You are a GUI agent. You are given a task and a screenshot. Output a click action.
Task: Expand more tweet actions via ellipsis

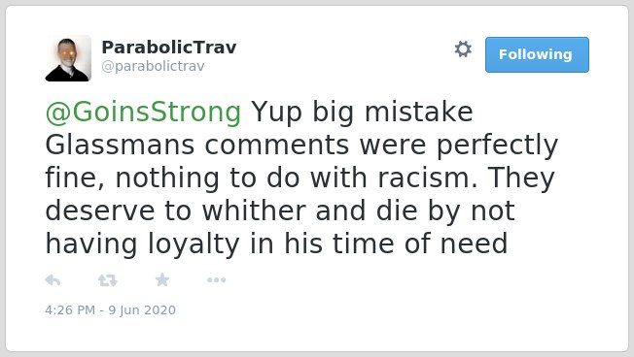(x=216, y=280)
